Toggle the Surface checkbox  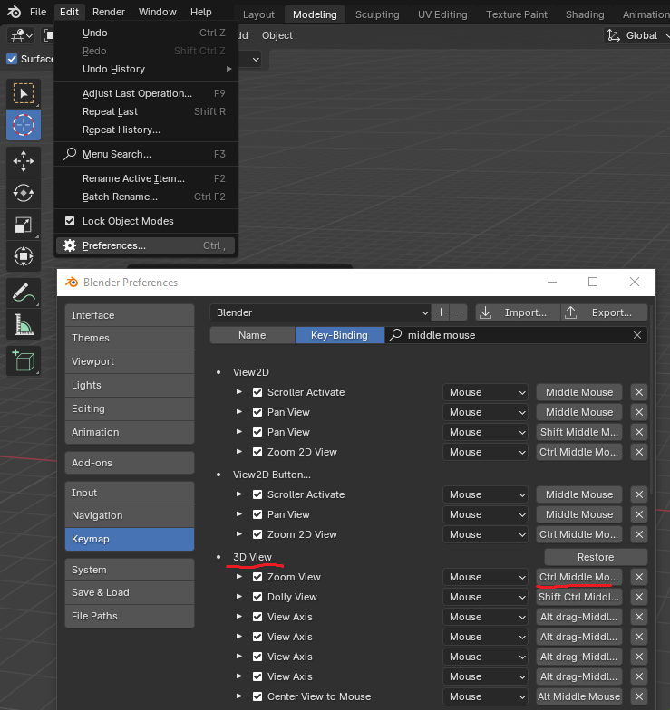pyautogui.click(x=12, y=59)
